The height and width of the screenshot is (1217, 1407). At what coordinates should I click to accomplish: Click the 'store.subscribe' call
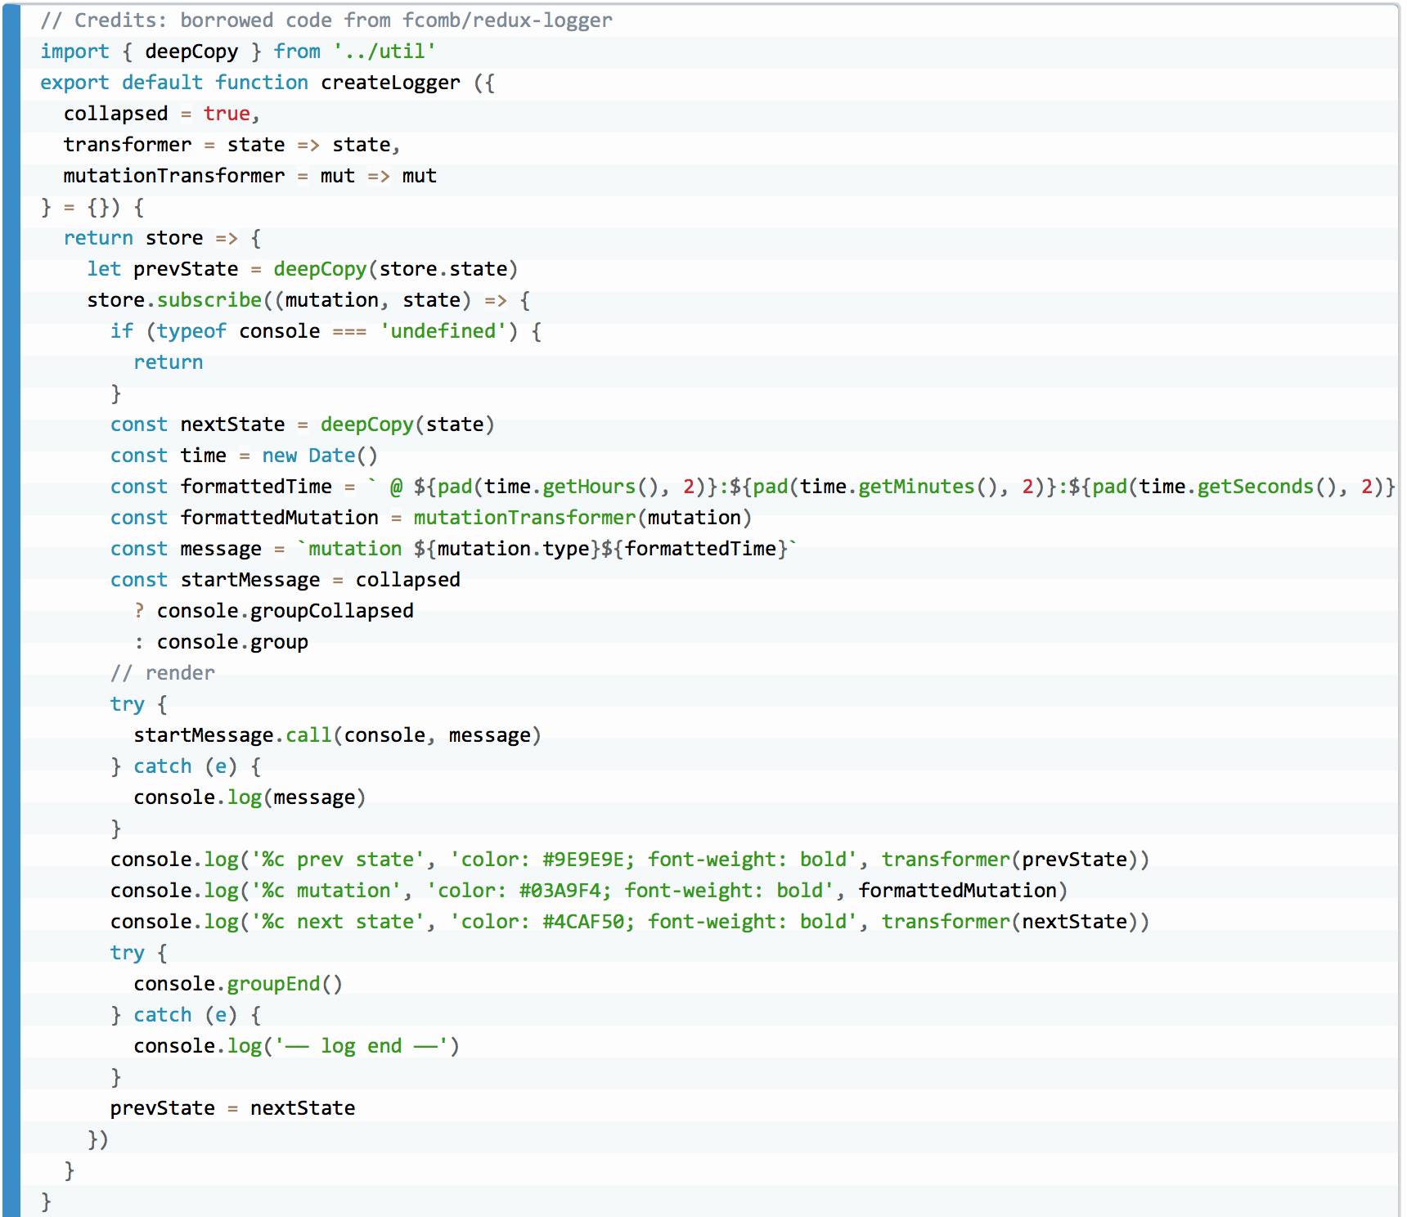174,300
